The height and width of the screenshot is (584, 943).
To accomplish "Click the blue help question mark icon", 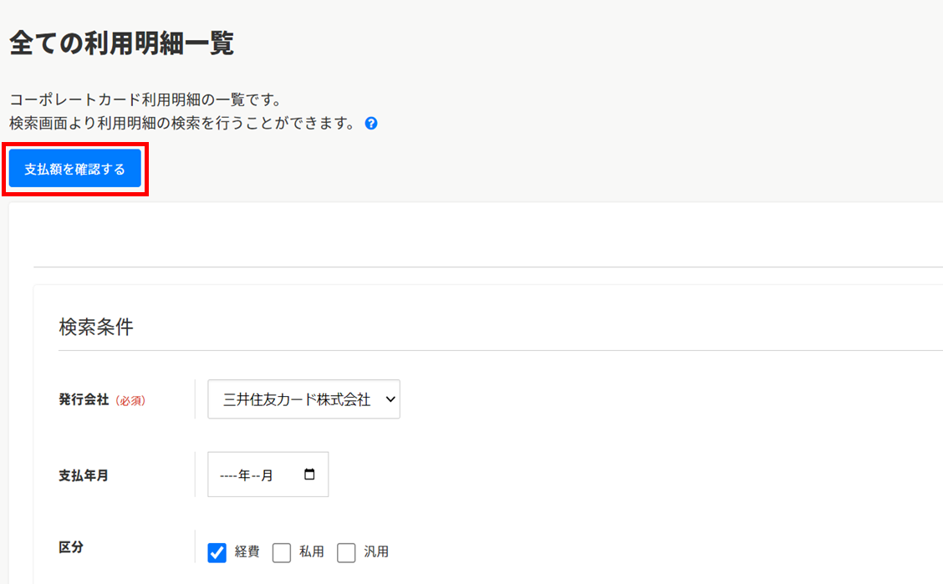I will click(371, 124).
